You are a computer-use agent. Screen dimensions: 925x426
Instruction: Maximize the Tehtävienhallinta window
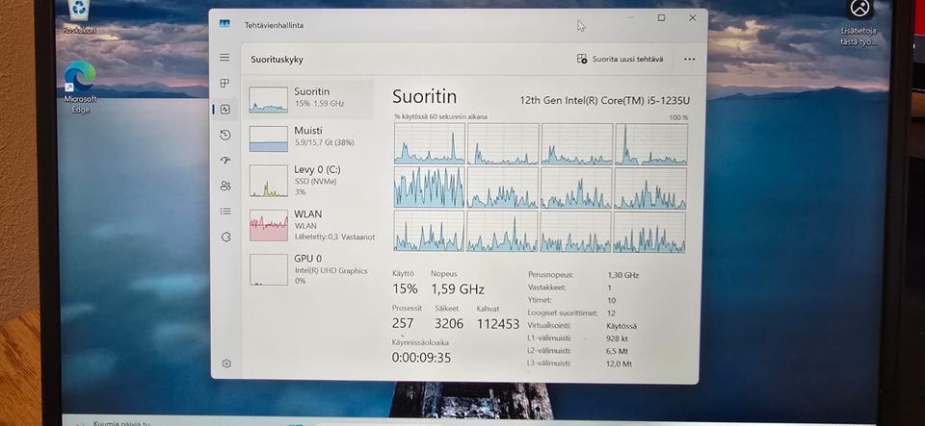coord(661,18)
